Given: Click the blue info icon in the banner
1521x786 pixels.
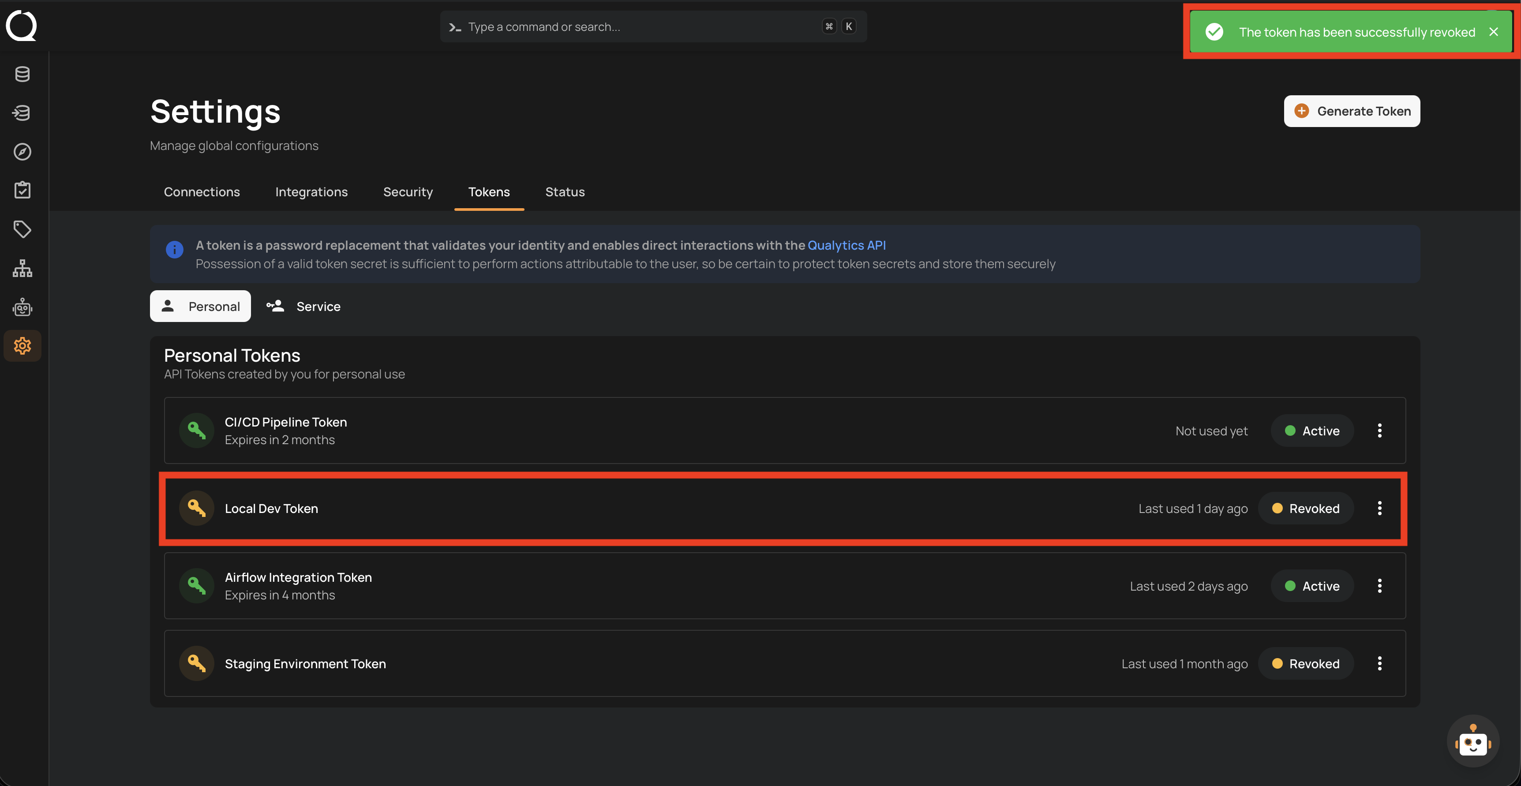Looking at the screenshot, I should [x=174, y=250].
